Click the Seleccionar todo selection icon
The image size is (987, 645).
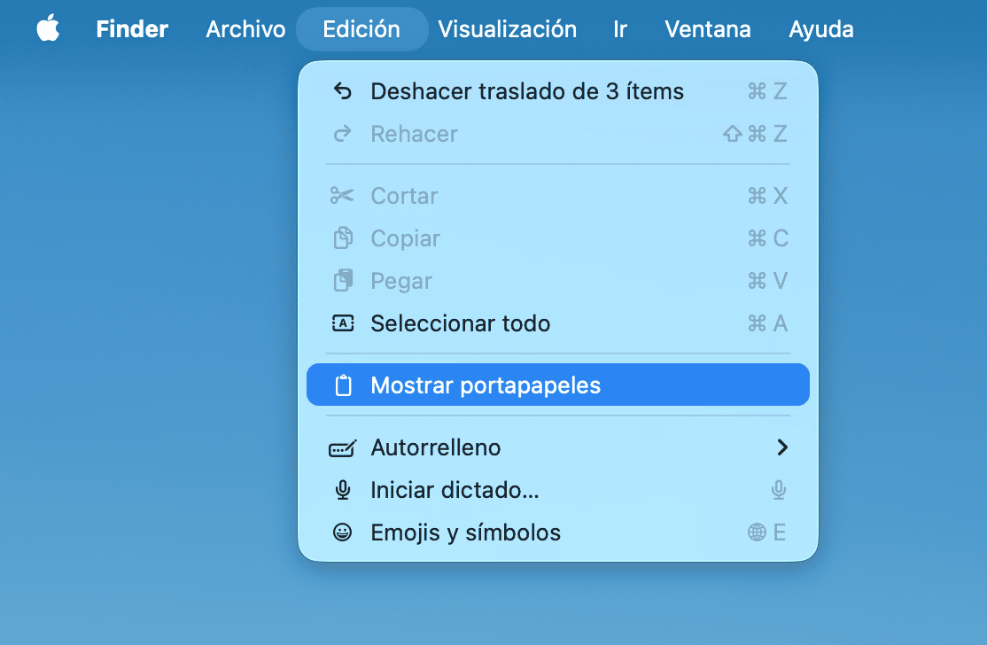click(342, 323)
